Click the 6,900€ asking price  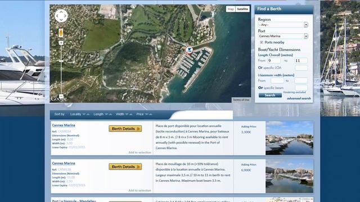[x=246, y=170]
